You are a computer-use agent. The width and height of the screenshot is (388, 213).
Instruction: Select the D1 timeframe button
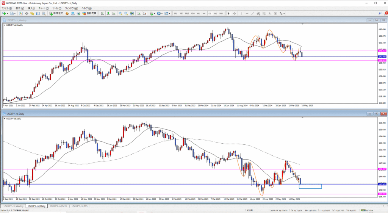pyautogui.click(x=210, y=13)
